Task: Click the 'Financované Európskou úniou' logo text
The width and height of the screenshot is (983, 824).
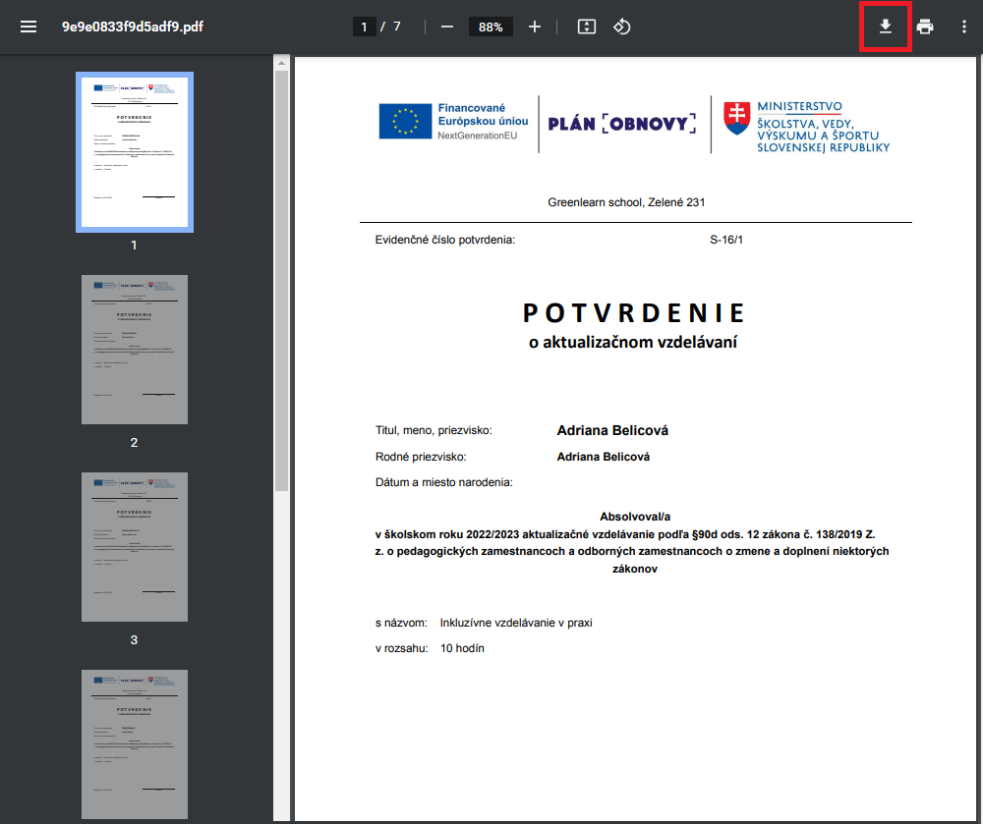Action: click(483, 115)
